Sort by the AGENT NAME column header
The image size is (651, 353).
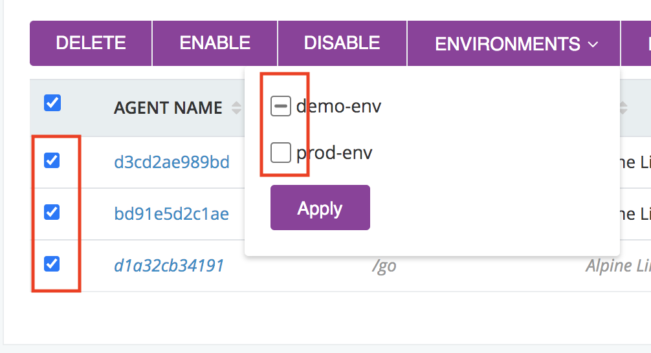coord(168,108)
